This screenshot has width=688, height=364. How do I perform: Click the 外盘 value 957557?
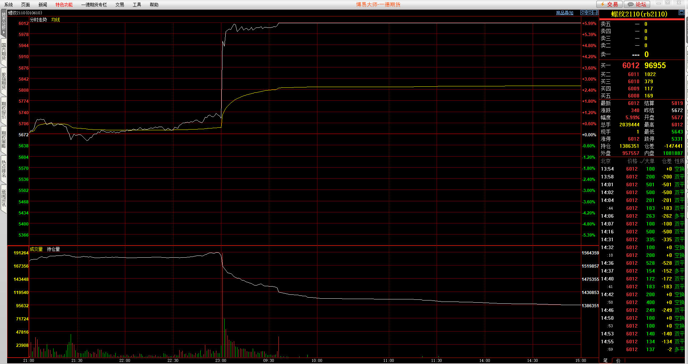point(631,153)
